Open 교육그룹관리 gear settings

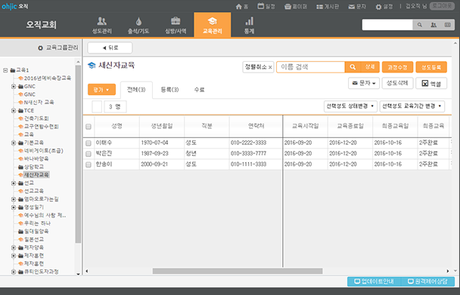(40, 48)
